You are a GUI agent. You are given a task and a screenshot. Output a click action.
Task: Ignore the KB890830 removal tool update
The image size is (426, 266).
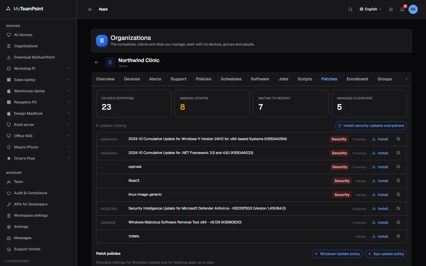(x=398, y=222)
